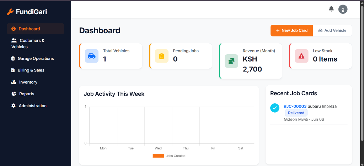The width and height of the screenshot is (364, 166).
Task: Open job card #JC-00003 link
Action: tap(295, 106)
